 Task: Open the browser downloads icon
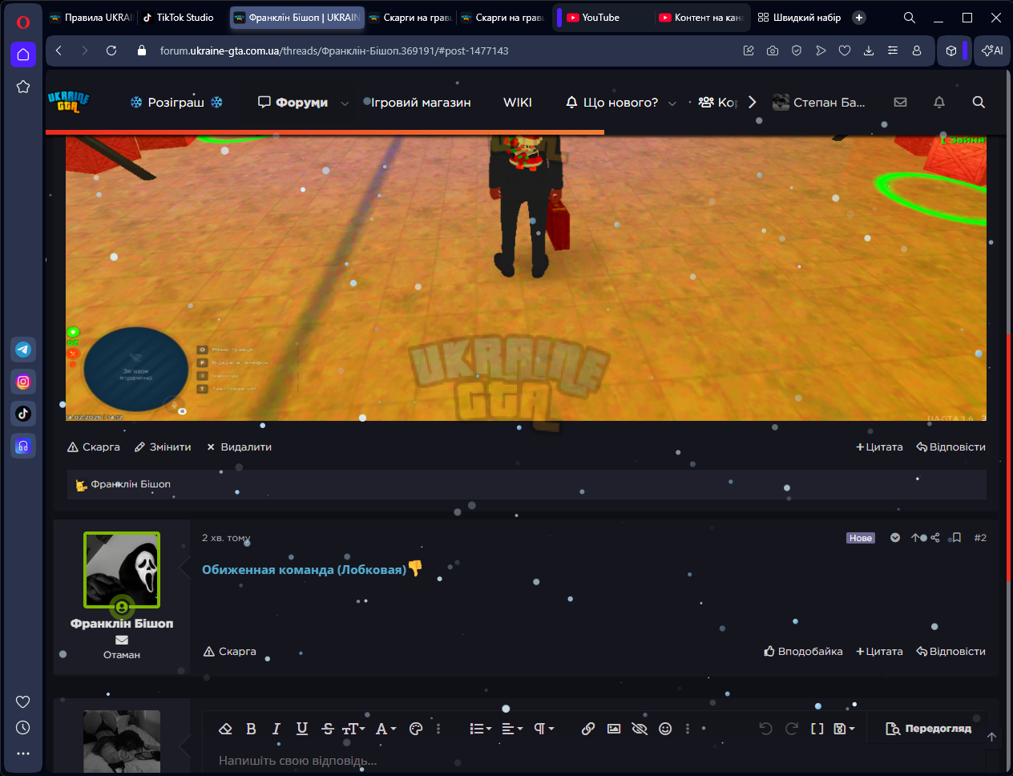869,51
